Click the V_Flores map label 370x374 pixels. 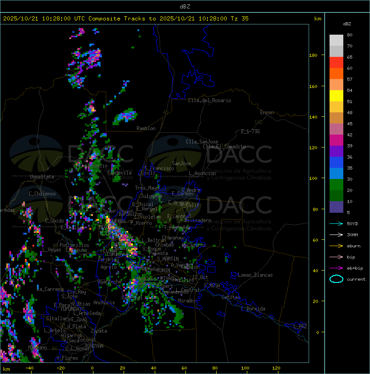[67, 358]
